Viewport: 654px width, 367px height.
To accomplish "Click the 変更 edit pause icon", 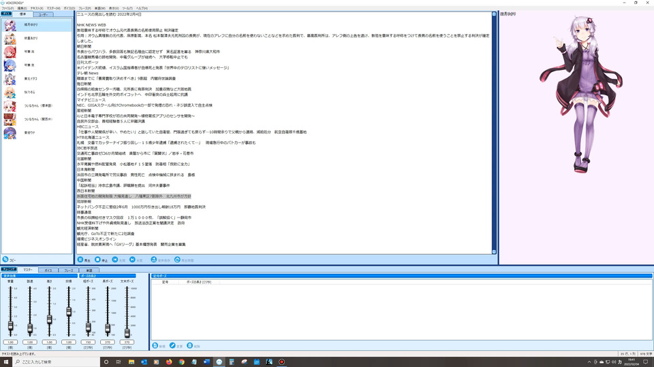I will [x=172, y=346].
